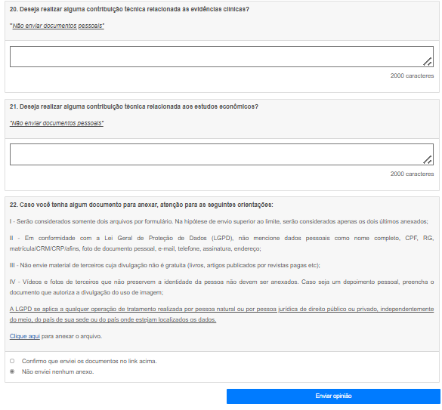
Task: Submit form with Enviar opinião button
Action: (333, 396)
